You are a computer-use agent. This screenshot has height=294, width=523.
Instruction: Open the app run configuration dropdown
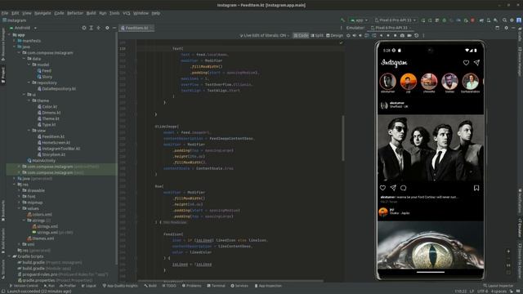[x=359, y=20]
